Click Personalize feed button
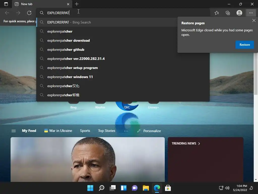Screen dimensions: 258x194 click(x=149, y=131)
